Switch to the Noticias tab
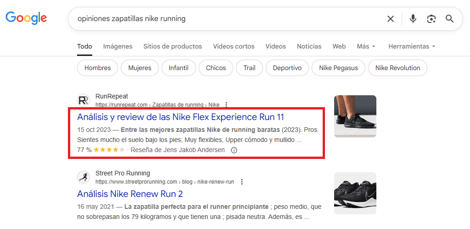Viewport: 470px width, 229px height. click(309, 46)
